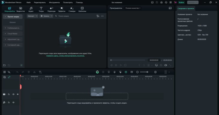Expand the Глобальные м... folder
219x115 pixels.
point(5,28)
